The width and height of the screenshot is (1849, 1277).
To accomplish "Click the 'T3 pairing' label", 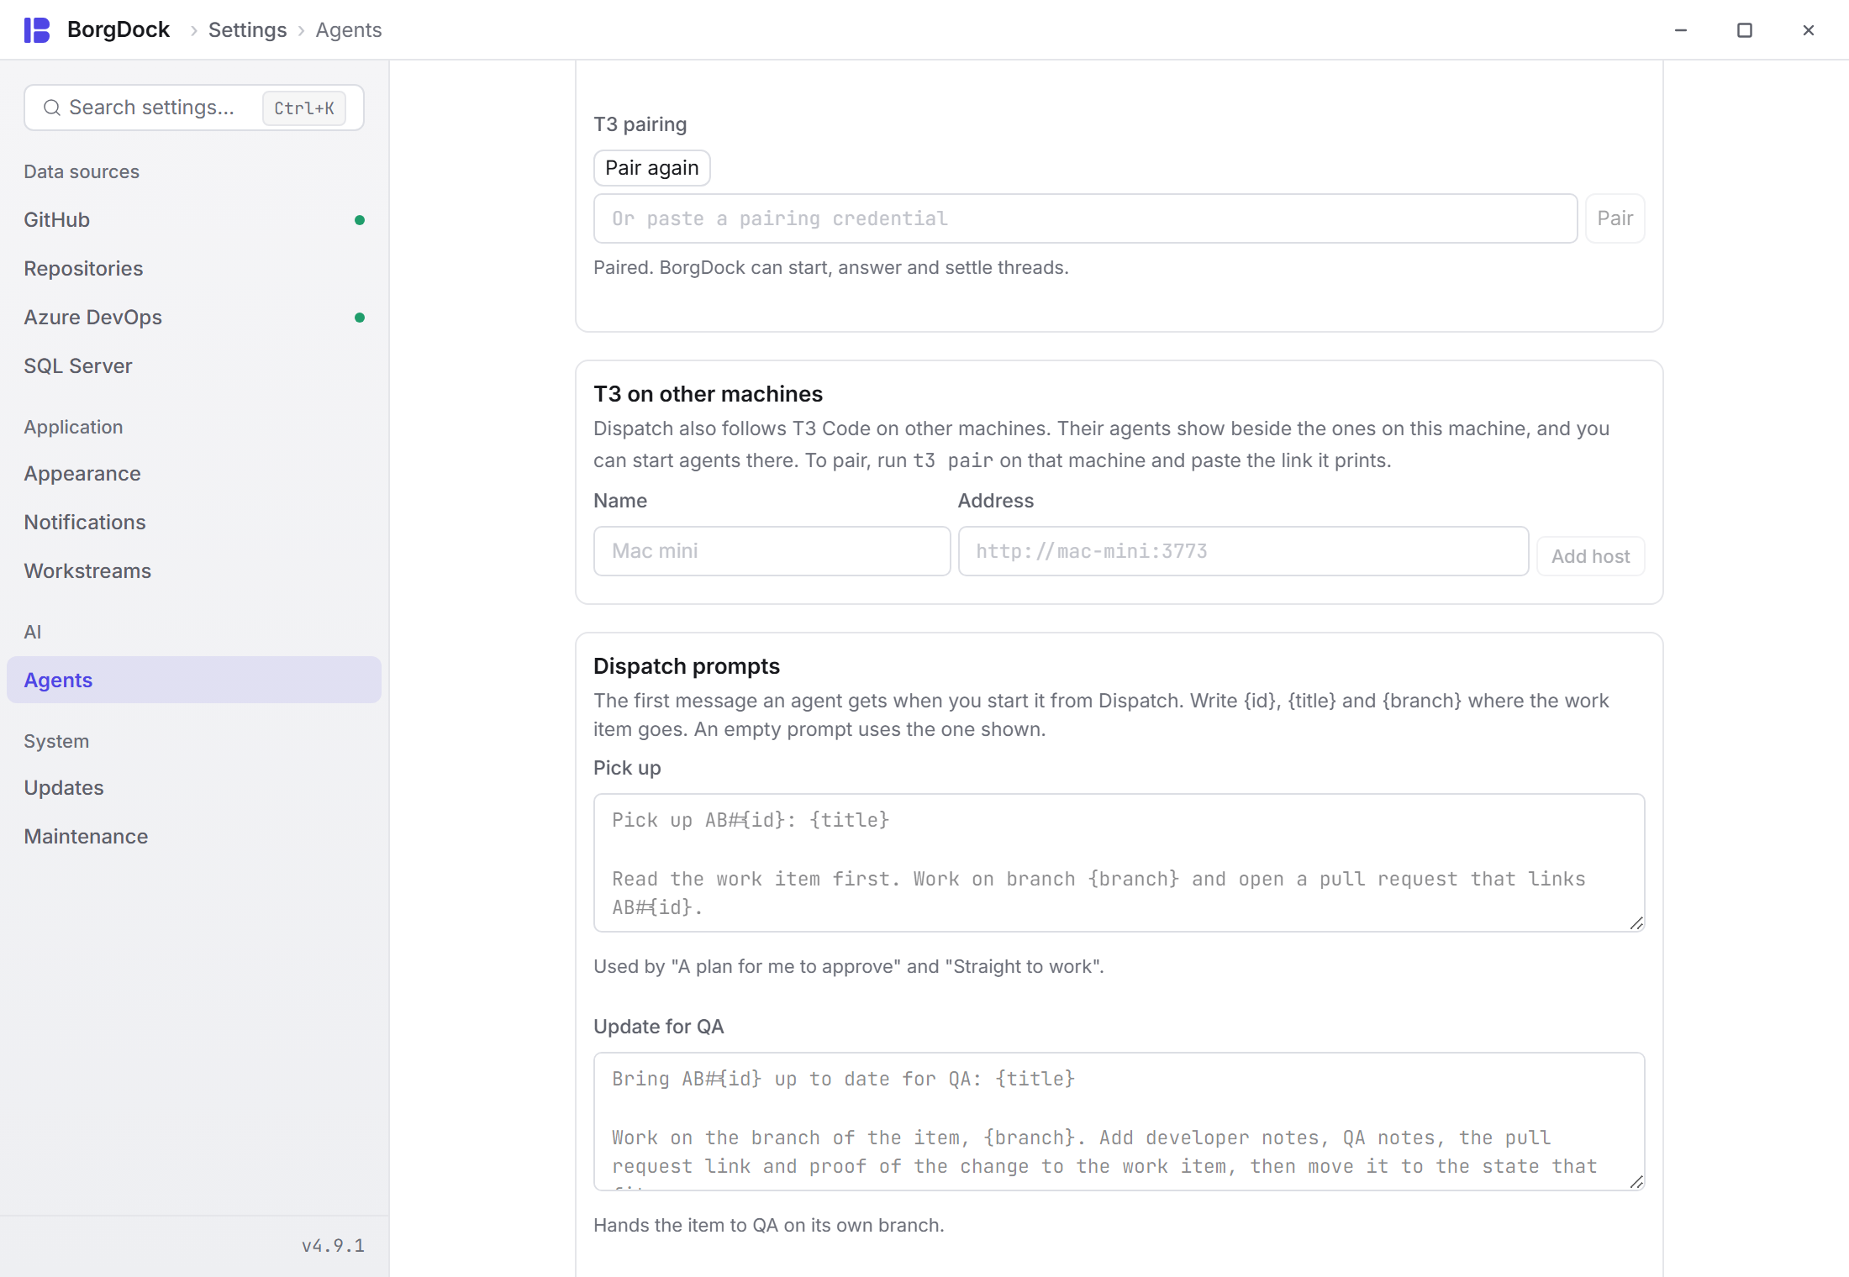I will click(x=640, y=124).
